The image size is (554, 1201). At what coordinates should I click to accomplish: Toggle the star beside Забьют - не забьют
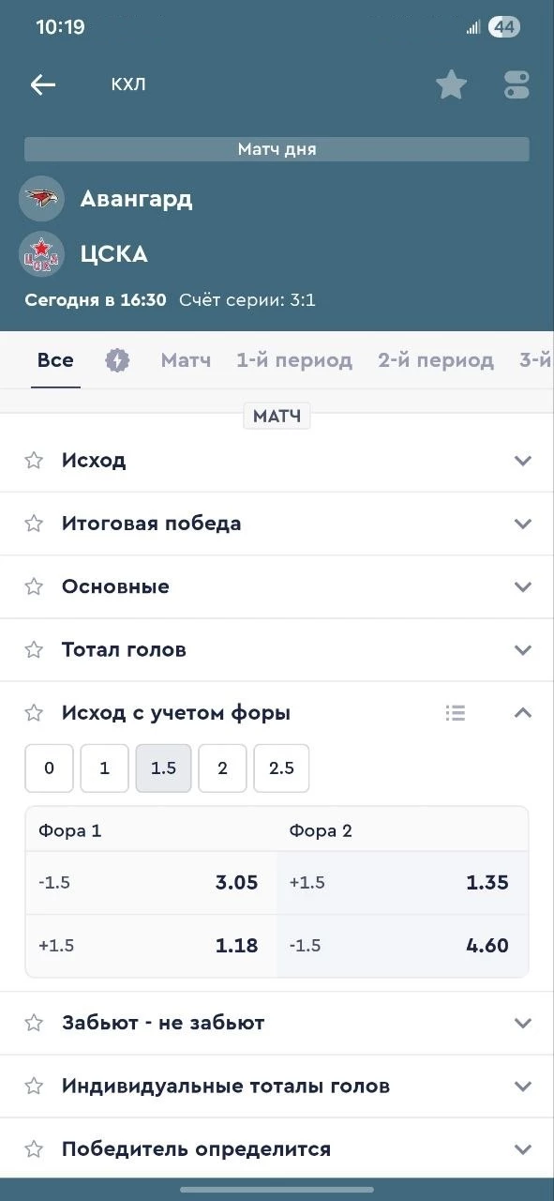34,1023
